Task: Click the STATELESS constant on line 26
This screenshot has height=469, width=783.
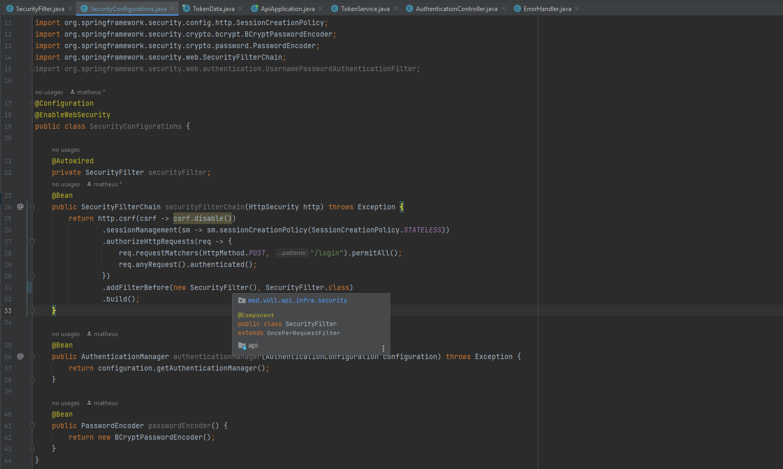Action: point(423,230)
